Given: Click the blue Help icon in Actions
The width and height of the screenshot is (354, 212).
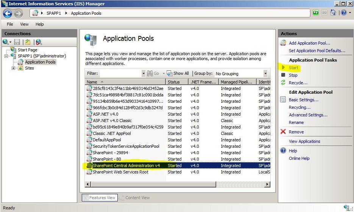Looking at the screenshot, I should pos(283,150).
